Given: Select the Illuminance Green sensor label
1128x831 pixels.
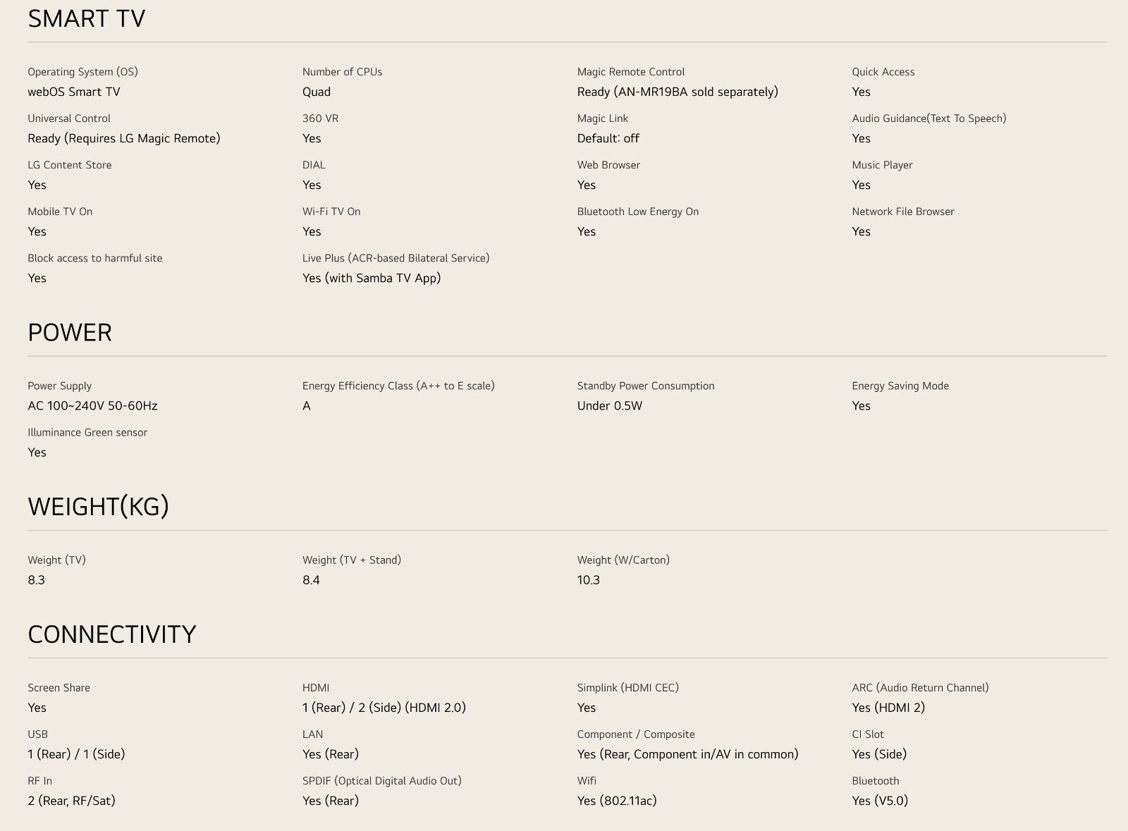Looking at the screenshot, I should coord(87,432).
